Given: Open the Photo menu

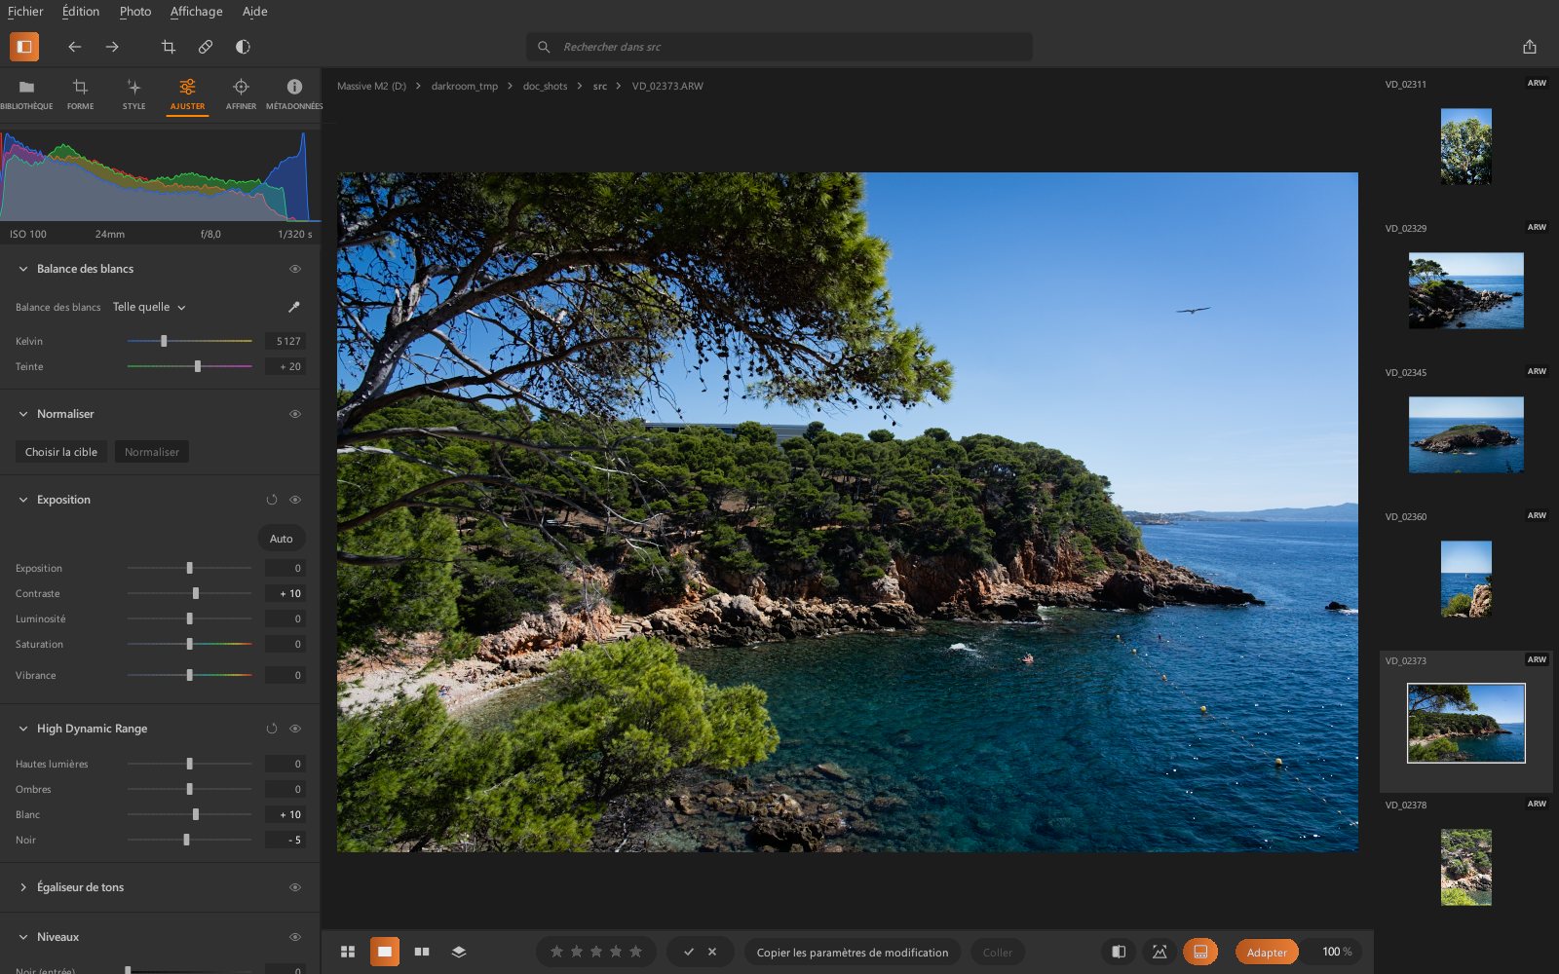Looking at the screenshot, I should pos(135,12).
